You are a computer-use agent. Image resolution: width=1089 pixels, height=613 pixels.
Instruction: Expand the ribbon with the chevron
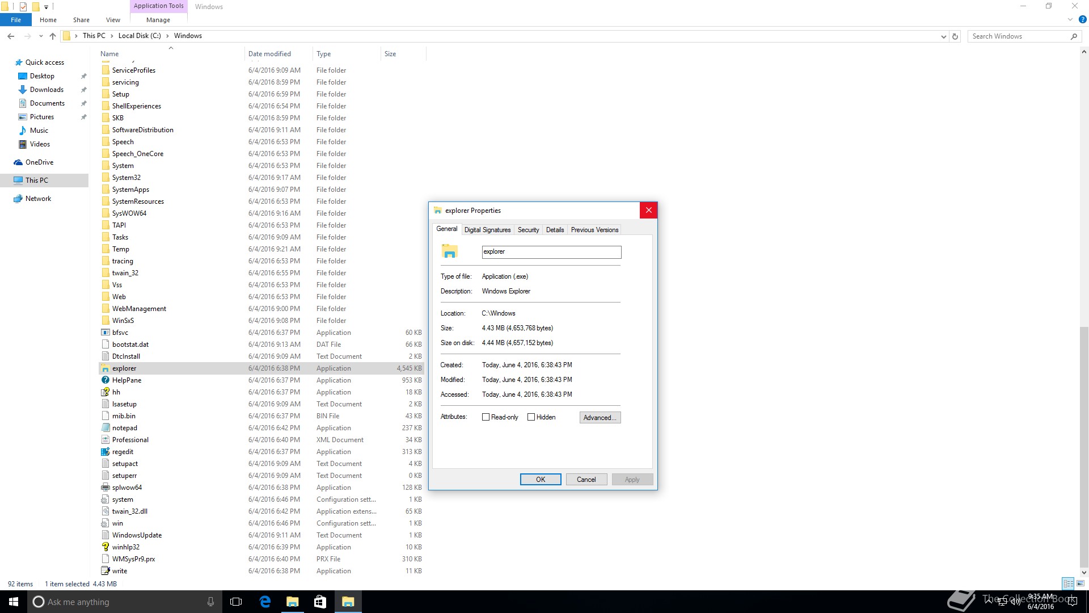click(x=1070, y=19)
